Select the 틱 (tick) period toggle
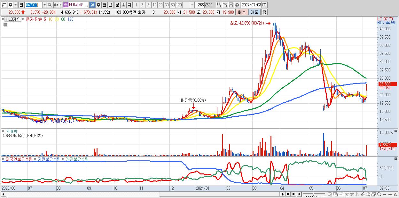Viewport: 399px width, 198px height. 129,5
